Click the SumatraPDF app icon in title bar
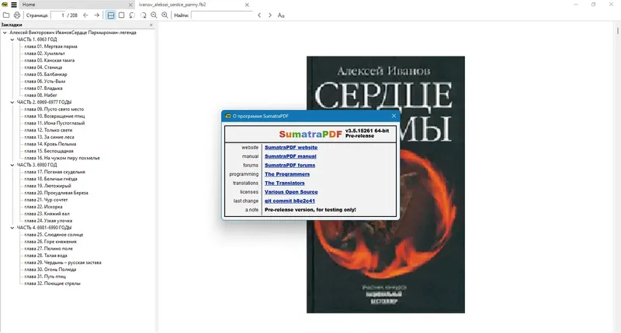The height and width of the screenshot is (333, 621). point(5,5)
